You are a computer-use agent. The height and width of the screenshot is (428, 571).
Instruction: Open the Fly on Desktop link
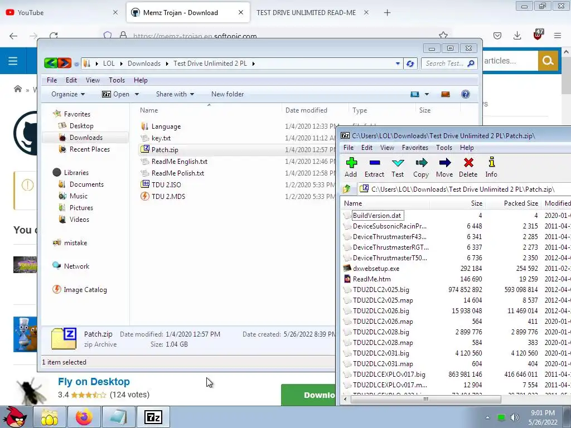click(x=94, y=381)
